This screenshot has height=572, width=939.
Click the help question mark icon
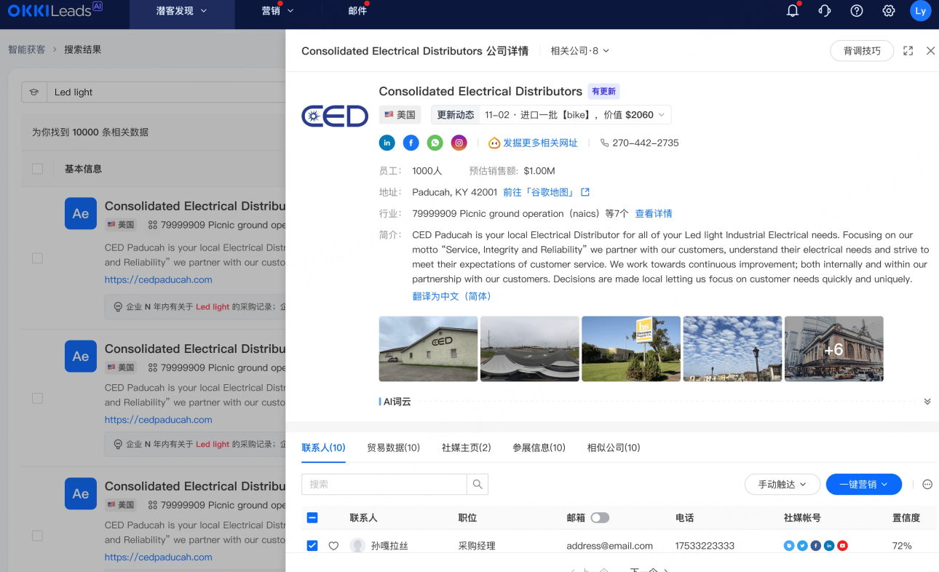pos(856,11)
